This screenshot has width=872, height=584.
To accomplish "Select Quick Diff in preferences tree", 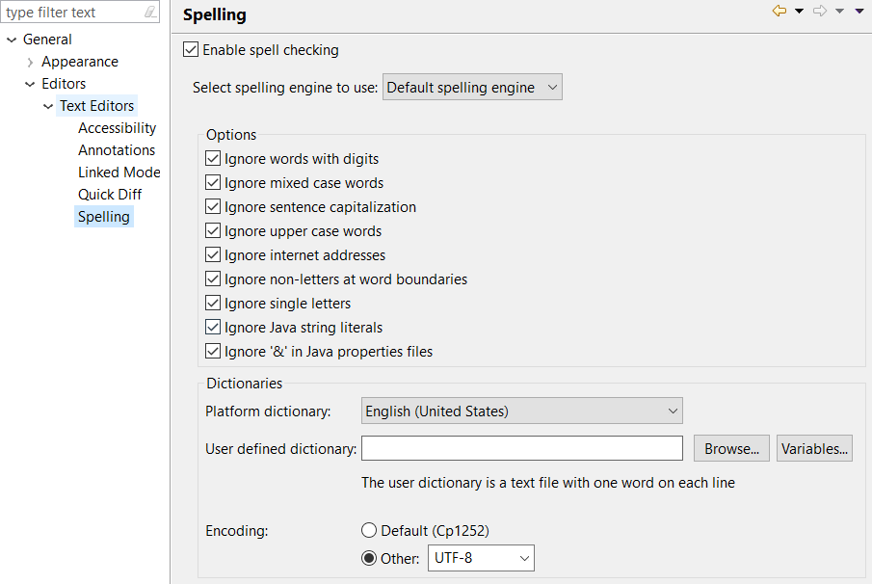I will point(110,195).
